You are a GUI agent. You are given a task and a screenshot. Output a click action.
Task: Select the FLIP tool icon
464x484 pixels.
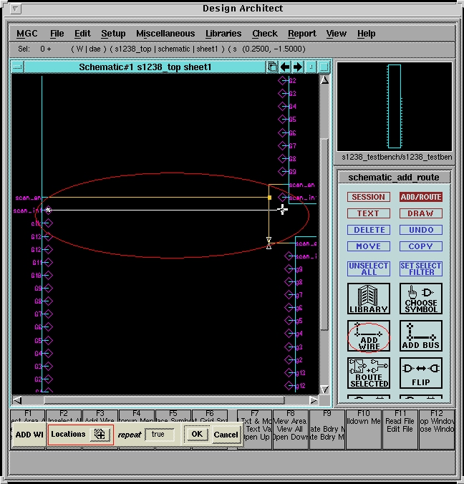point(420,373)
